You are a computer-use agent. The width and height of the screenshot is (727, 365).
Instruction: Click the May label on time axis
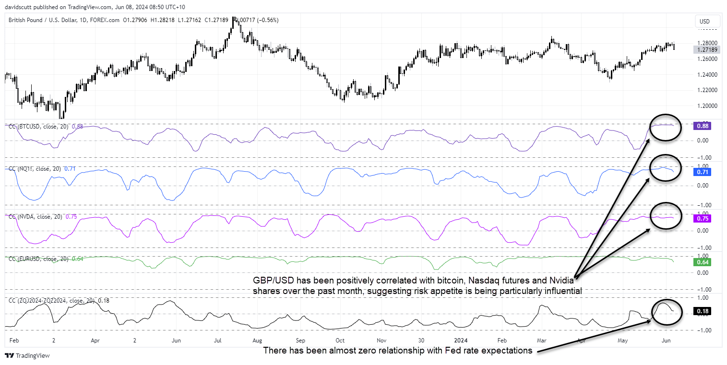[623, 341]
